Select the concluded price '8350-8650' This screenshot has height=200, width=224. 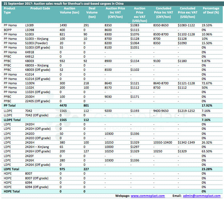click(x=161, y=25)
